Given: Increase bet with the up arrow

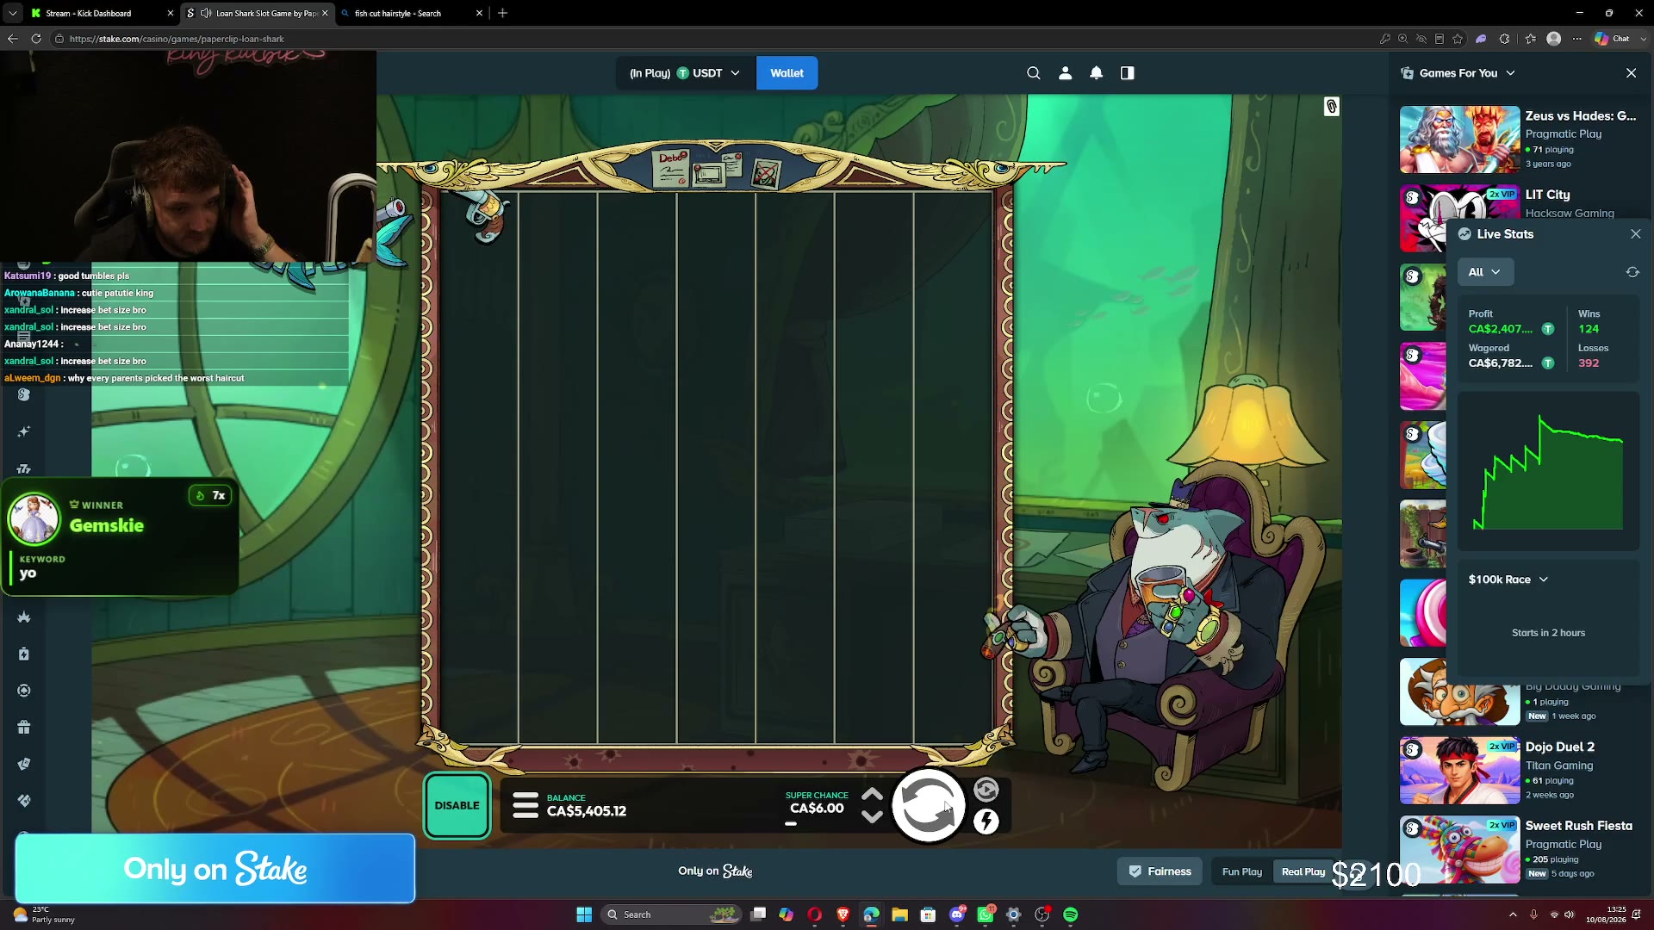Looking at the screenshot, I should coord(872,794).
